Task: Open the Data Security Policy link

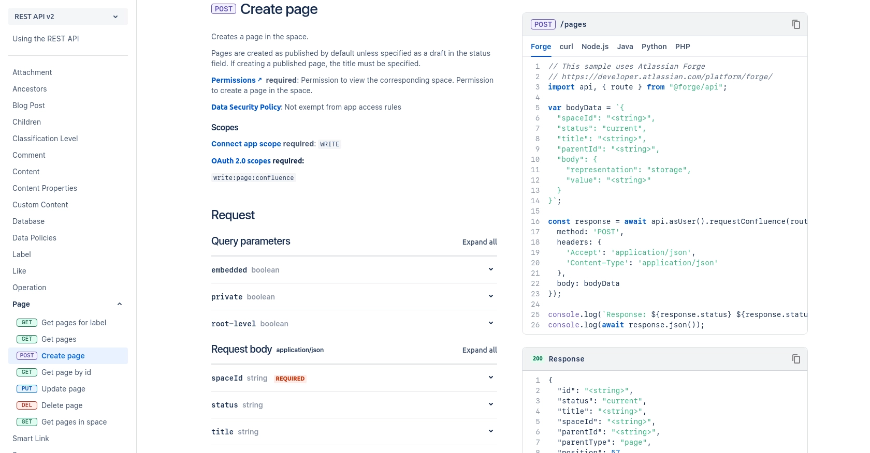Action: point(246,107)
